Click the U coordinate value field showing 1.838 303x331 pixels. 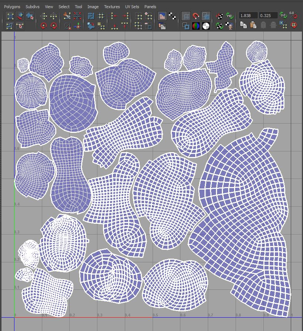tap(247, 16)
